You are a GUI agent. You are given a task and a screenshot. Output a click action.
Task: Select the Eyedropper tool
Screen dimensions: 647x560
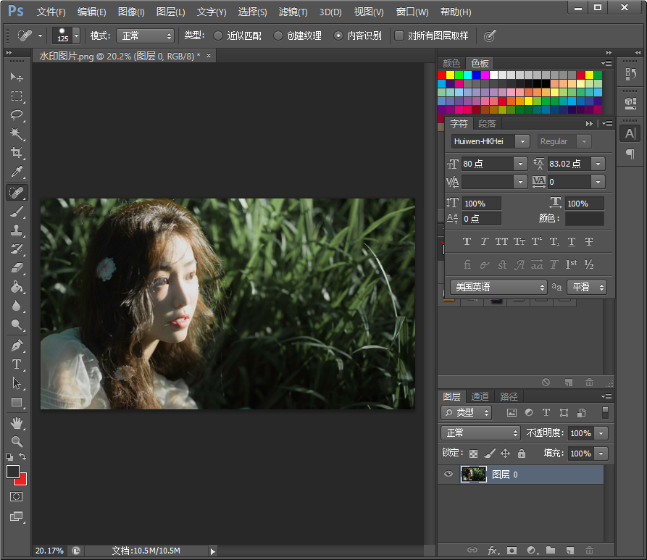tap(17, 172)
